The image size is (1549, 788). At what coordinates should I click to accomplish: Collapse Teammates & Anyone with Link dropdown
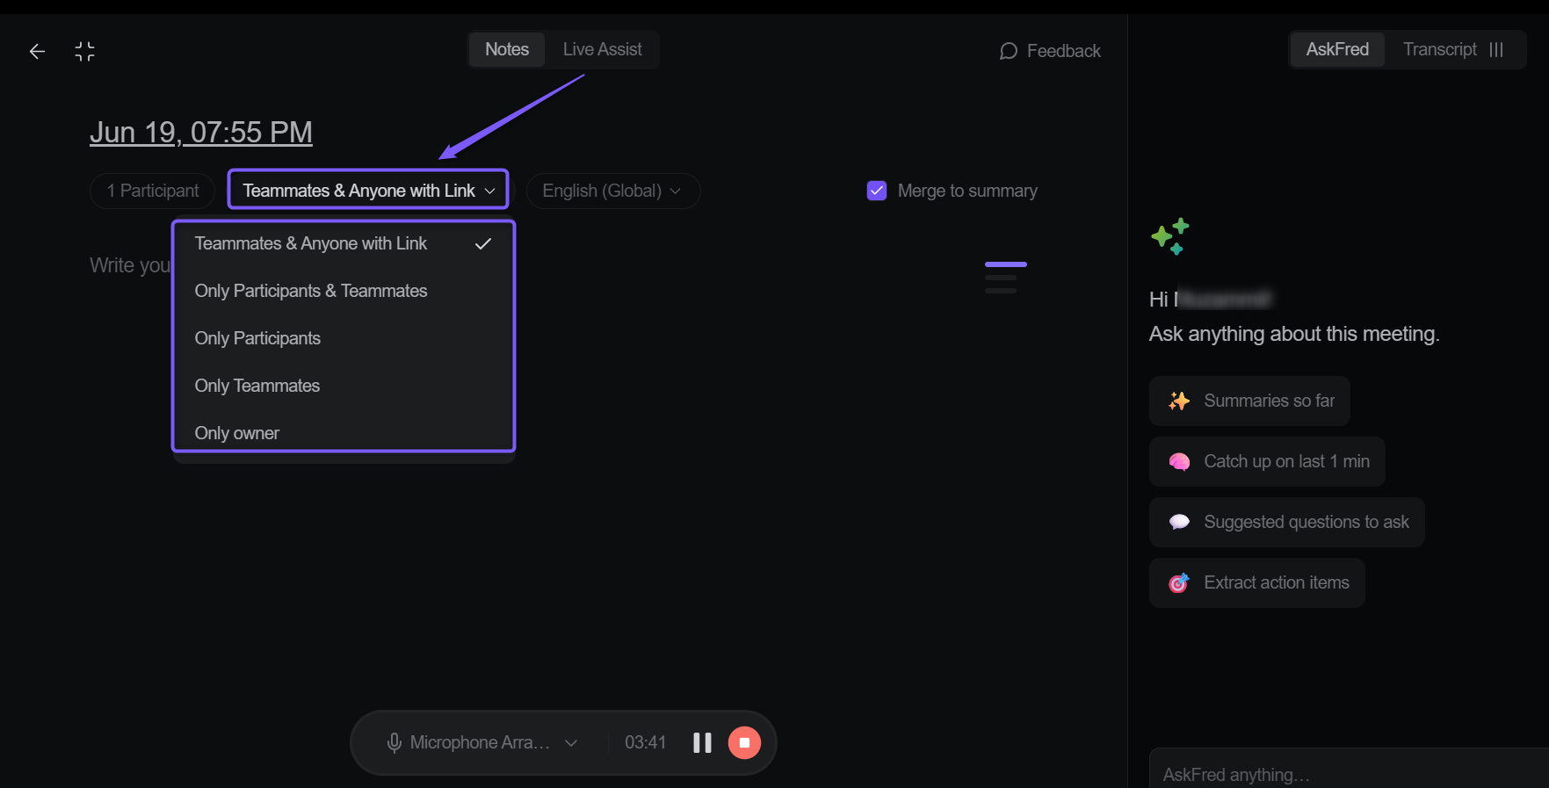click(x=368, y=191)
